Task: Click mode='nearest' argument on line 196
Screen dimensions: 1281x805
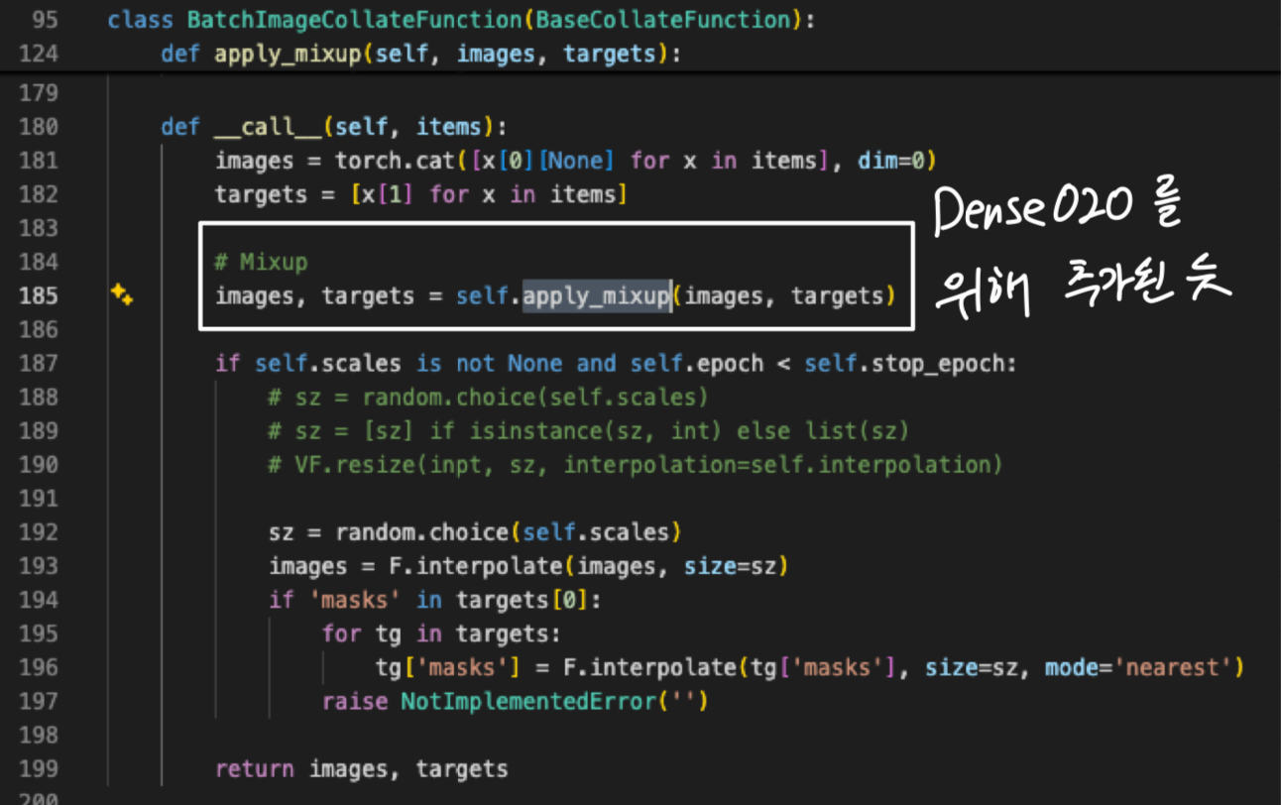Action: tap(1137, 667)
